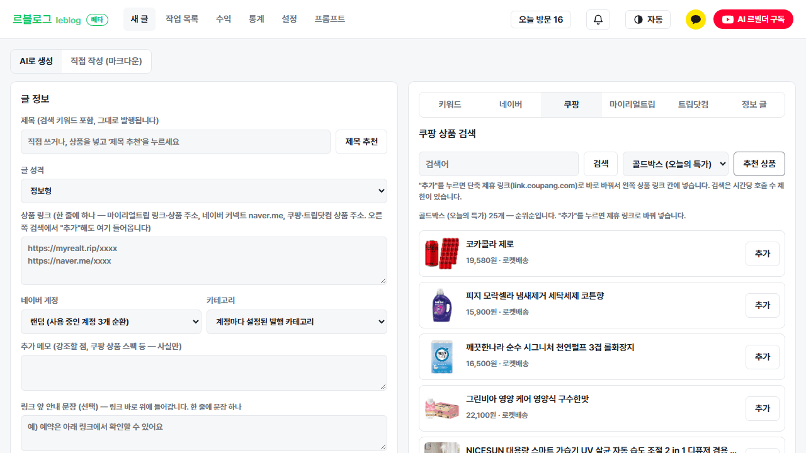806x453 pixels.
Task: Focus the 링크 앞 안내 문장 textarea
Action: coord(204,433)
